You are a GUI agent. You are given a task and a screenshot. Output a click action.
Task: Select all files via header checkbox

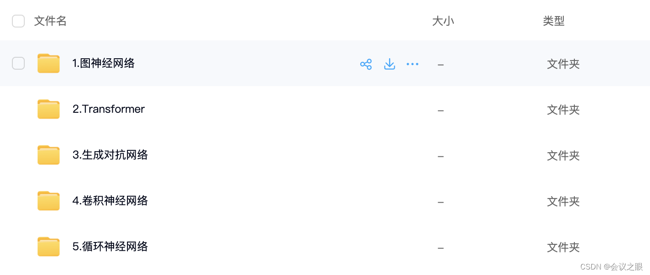coord(18,21)
